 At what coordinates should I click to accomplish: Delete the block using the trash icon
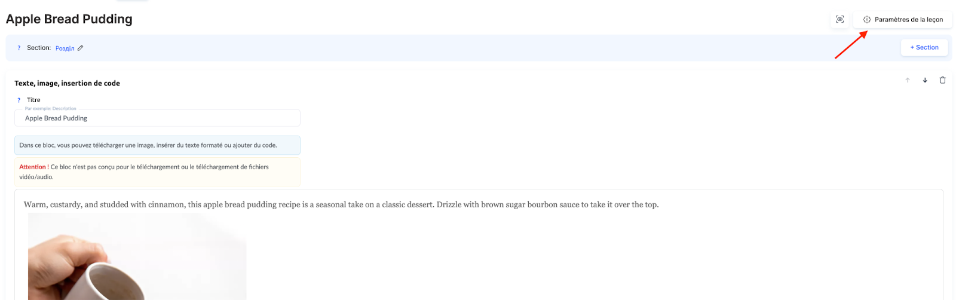click(943, 80)
